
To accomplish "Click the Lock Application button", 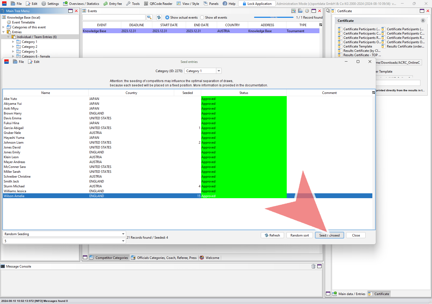I will (257, 4).
